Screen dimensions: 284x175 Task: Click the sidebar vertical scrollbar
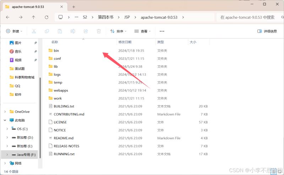pyautogui.click(x=40, y=118)
